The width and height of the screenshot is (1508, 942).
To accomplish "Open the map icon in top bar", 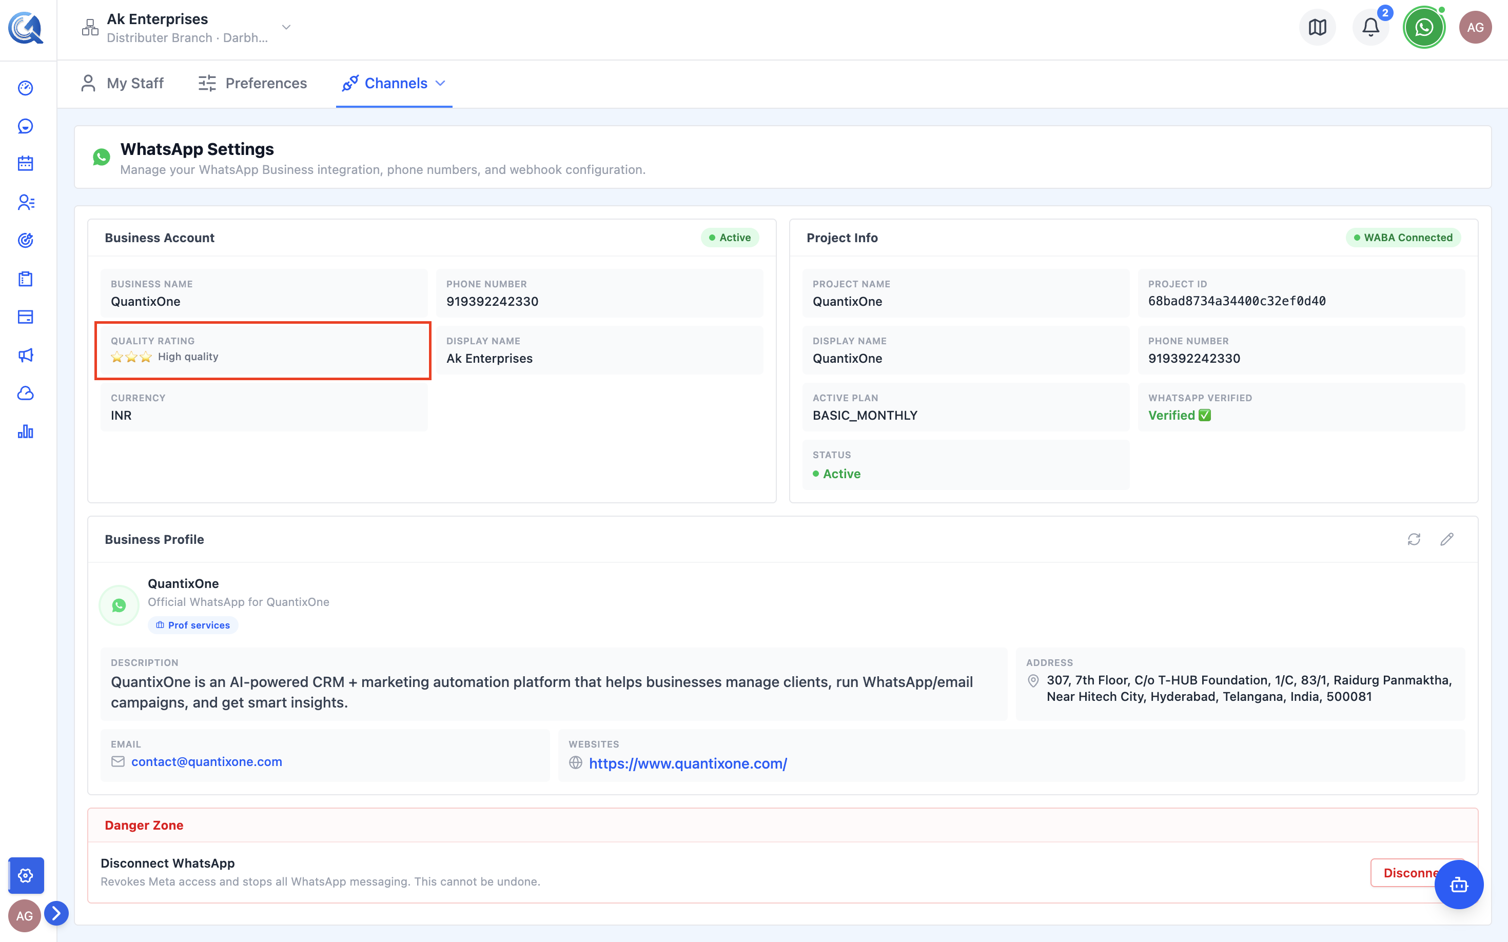I will tap(1318, 27).
